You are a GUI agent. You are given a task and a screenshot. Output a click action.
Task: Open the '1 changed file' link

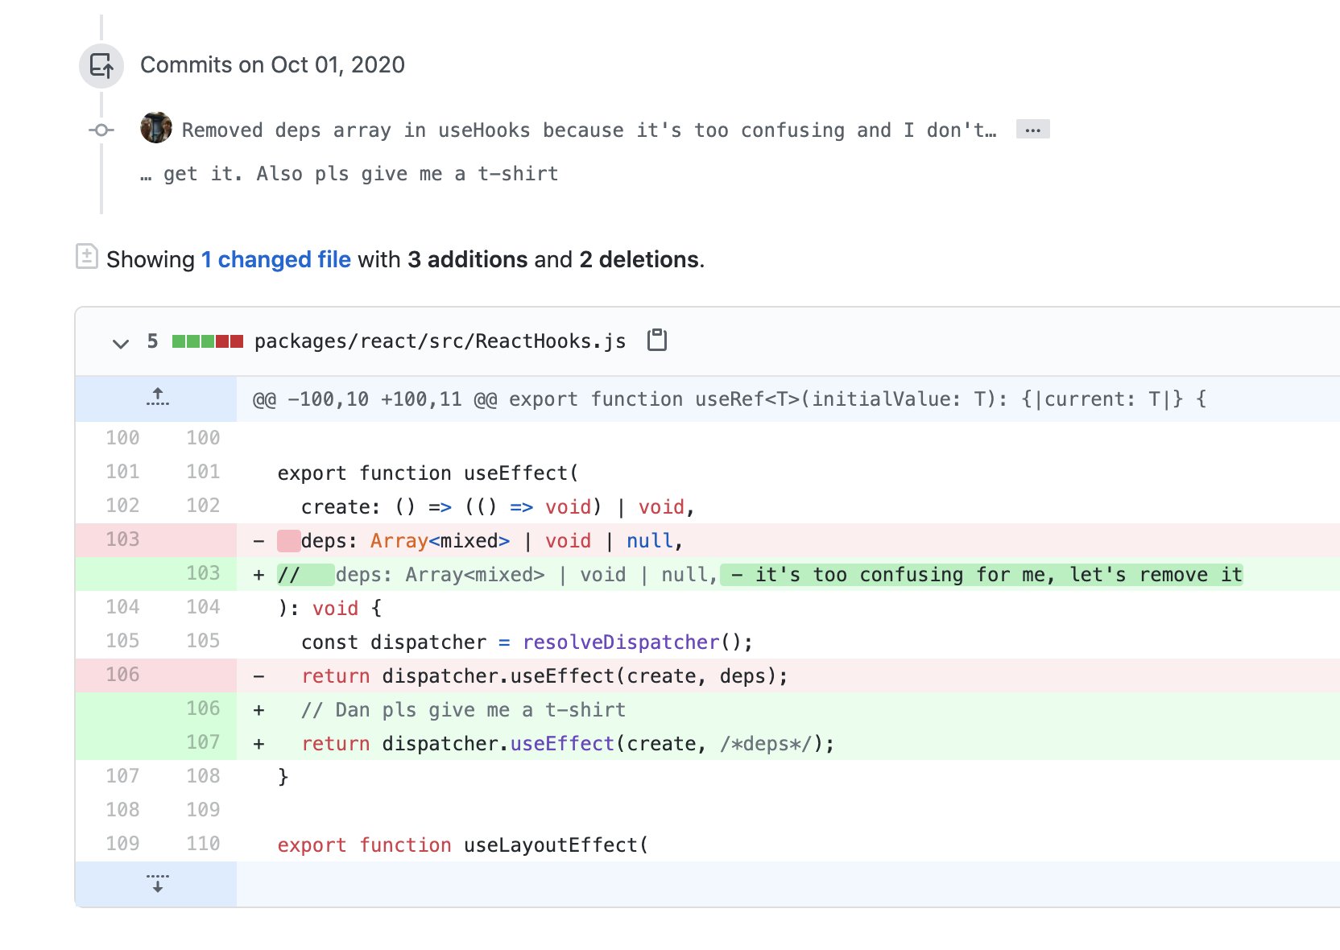tap(275, 259)
